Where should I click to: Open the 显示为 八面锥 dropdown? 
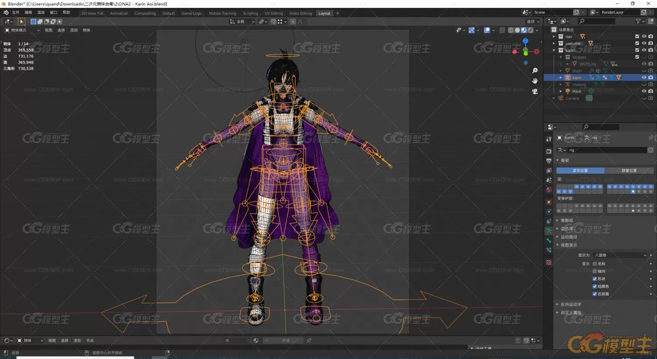(620, 255)
